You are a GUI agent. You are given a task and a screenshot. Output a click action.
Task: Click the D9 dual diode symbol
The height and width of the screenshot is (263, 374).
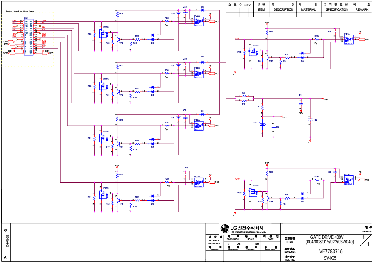tap(152, 37)
